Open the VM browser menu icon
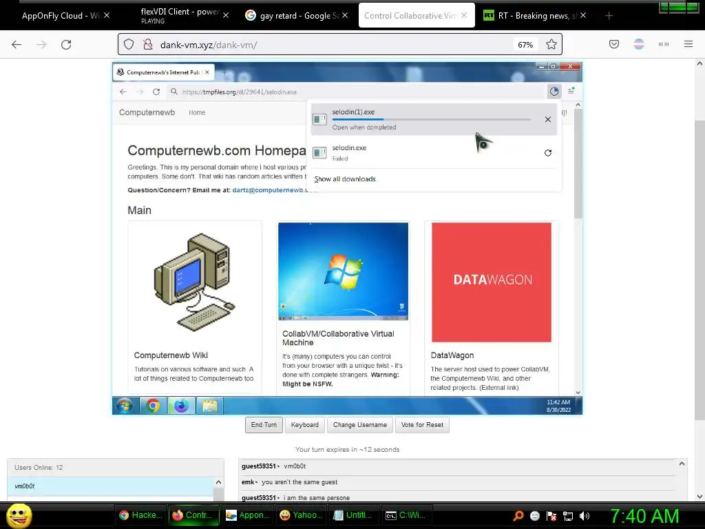 click(571, 91)
